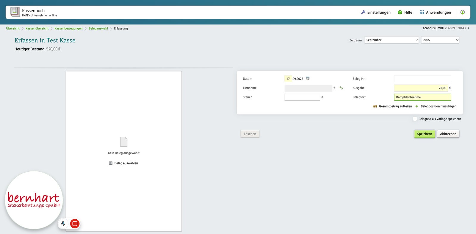The image size is (476, 234).
Task: Open the user profile icon
Action: [x=462, y=12]
